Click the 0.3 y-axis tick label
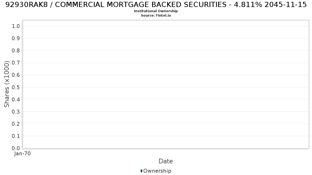 click(16, 112)
